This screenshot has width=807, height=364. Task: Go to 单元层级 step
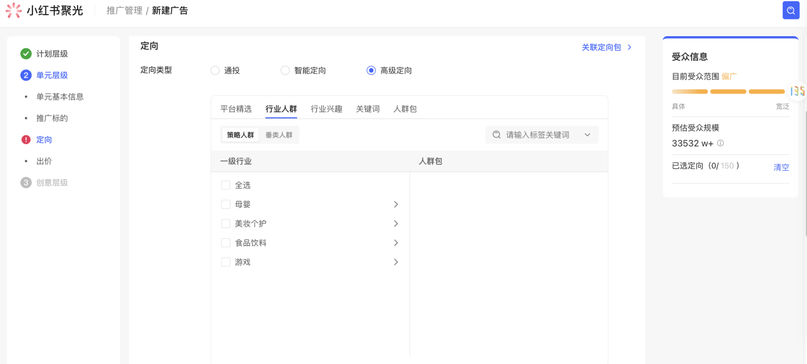[52, 75]
